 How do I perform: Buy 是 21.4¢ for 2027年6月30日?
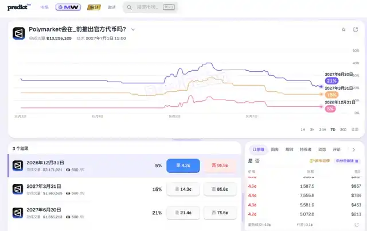(183, 213)
